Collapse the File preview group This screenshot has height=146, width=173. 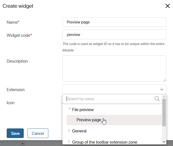(69, 109)
